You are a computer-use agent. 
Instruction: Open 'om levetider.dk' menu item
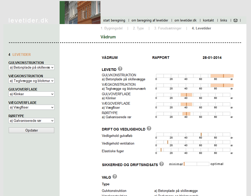click(x=185, y=20)
